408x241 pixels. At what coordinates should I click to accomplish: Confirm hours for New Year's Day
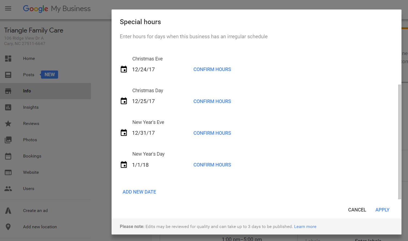pos(212,165)
